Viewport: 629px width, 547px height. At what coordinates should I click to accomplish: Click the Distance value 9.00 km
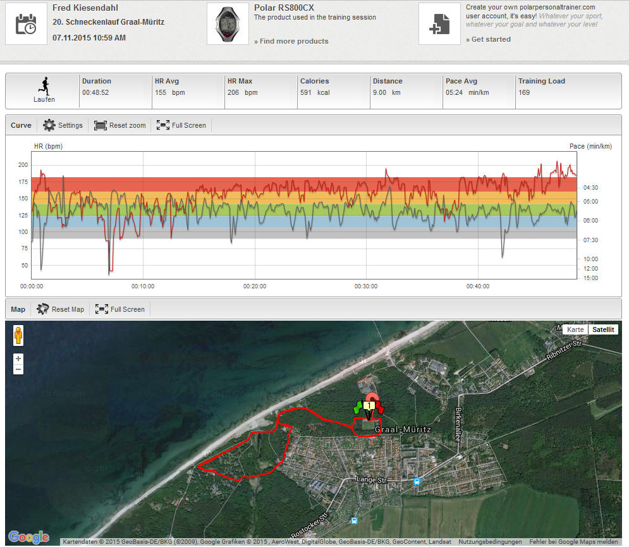click(x=387, y=92)
